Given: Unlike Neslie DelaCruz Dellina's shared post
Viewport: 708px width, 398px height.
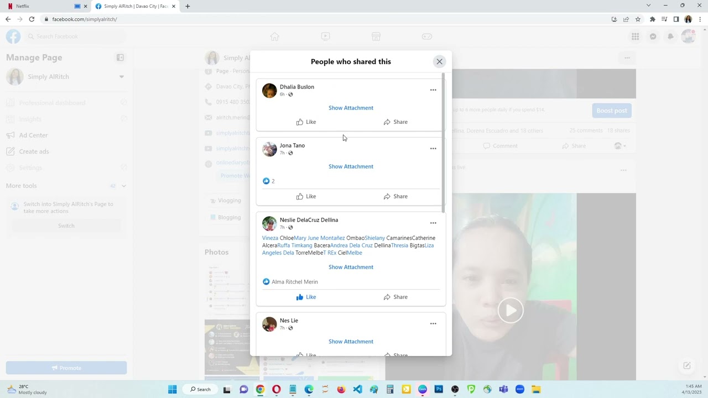Looking at the screenshot, I should 306,297.
